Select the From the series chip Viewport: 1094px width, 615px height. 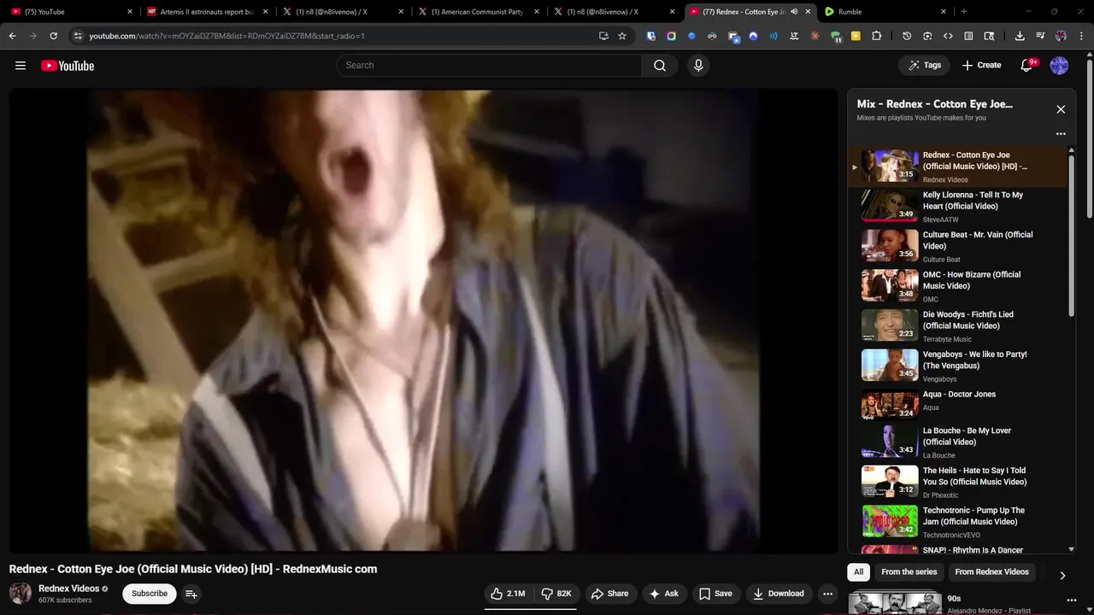pos(909,572)
